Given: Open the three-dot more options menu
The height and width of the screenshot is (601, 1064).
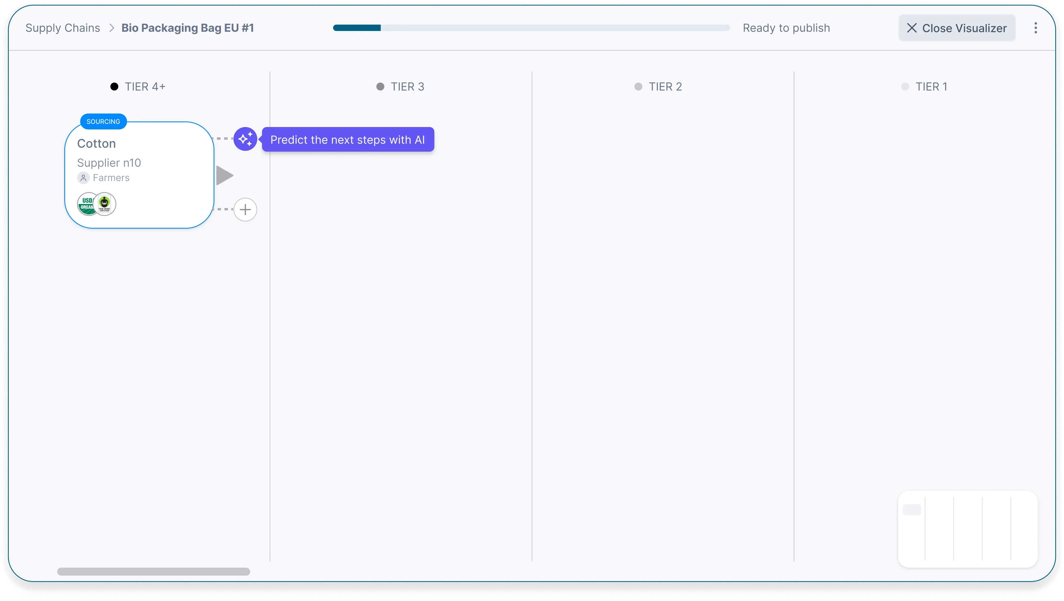Looking at the screenshot, I should coord(1035,28).
